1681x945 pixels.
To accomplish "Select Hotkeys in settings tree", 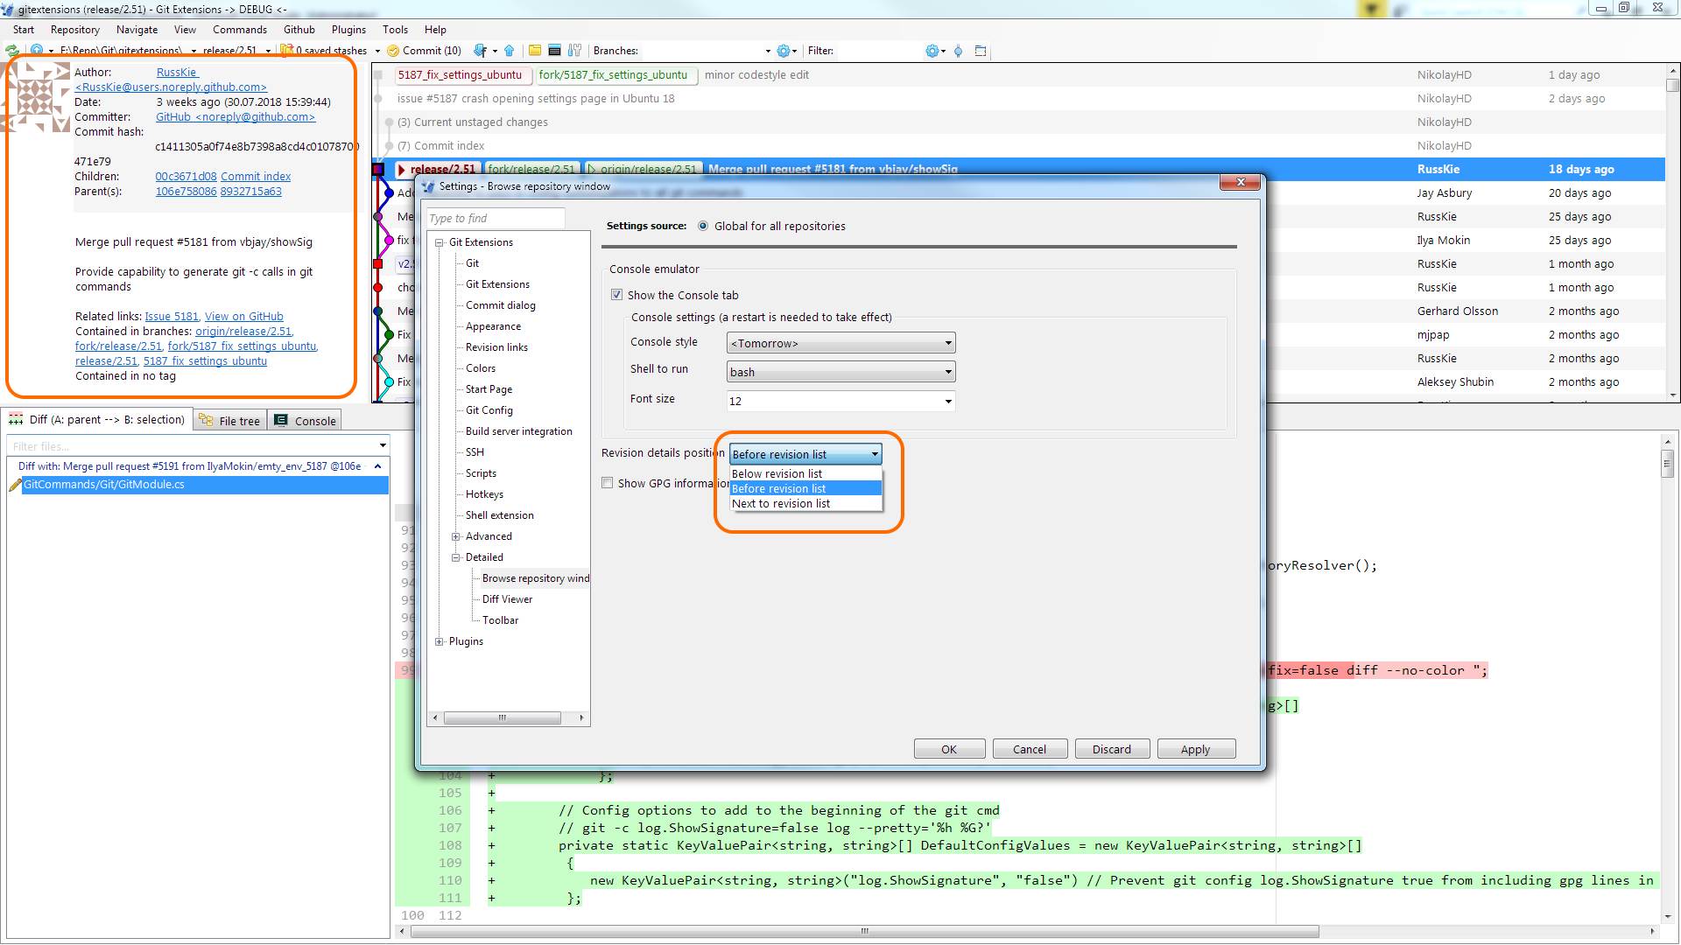I will pos(484,494).
